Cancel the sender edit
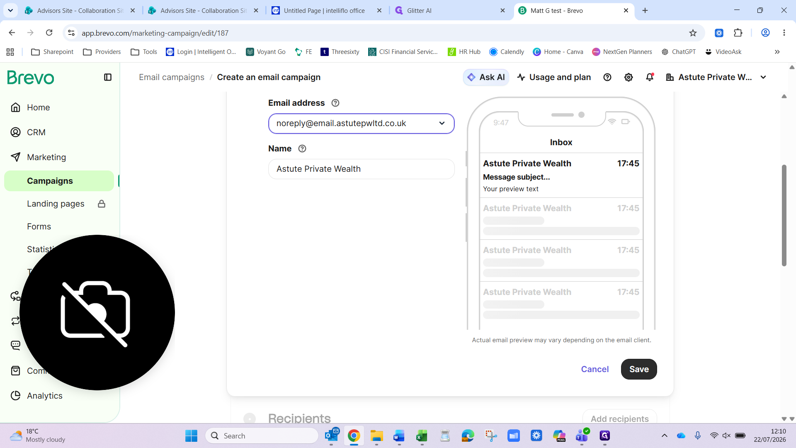Viewport: 796px width, 448px height. point(595,369)
